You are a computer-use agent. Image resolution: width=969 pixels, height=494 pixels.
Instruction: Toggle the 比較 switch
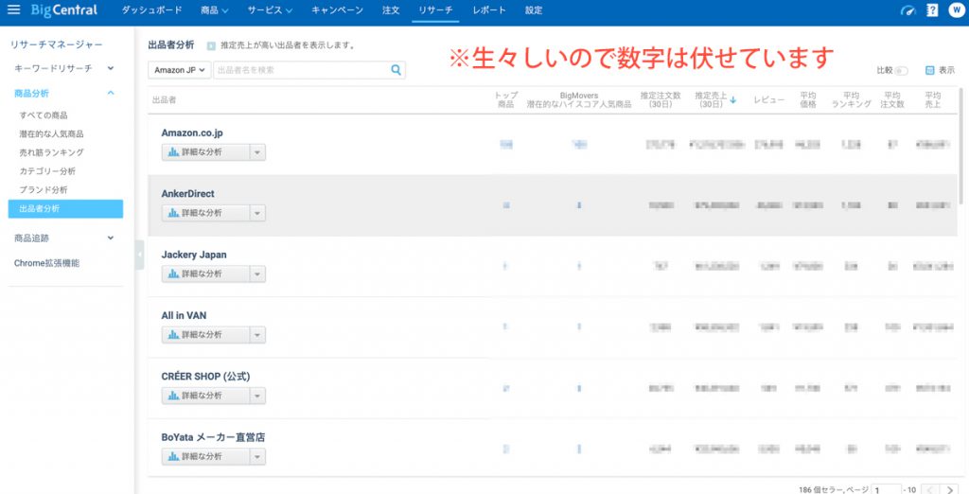(902, 70)
